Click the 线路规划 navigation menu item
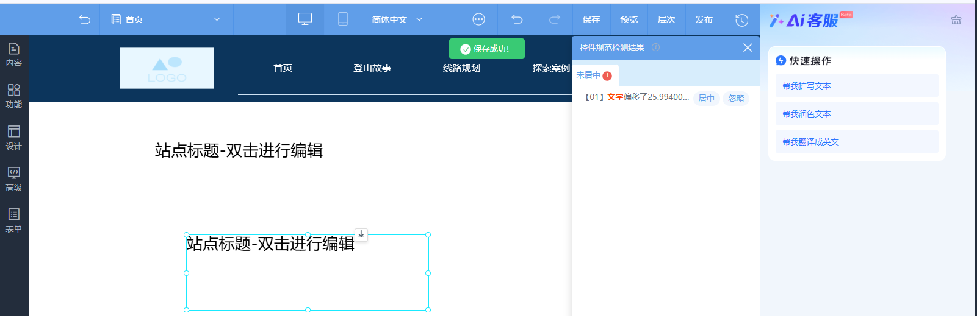Screen dimensions: 977x316 [x=461, y=68]
